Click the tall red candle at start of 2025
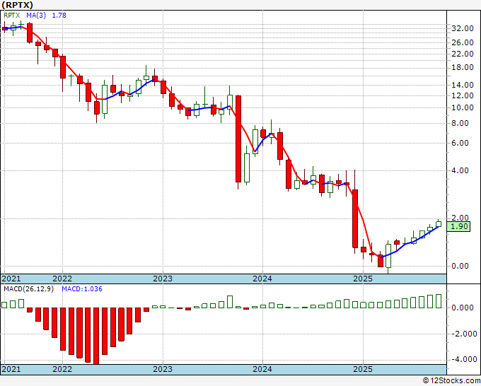This screenshot has width=481, height=386. point(355,218)
